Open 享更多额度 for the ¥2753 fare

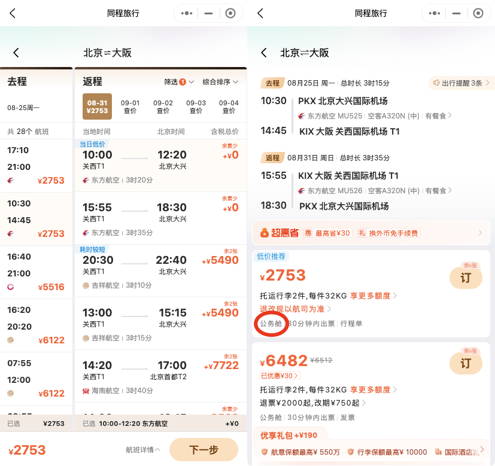(373, 296)
